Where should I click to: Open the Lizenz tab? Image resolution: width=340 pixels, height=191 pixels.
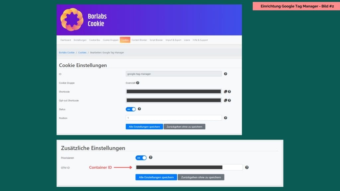click(x=187, y=40)
